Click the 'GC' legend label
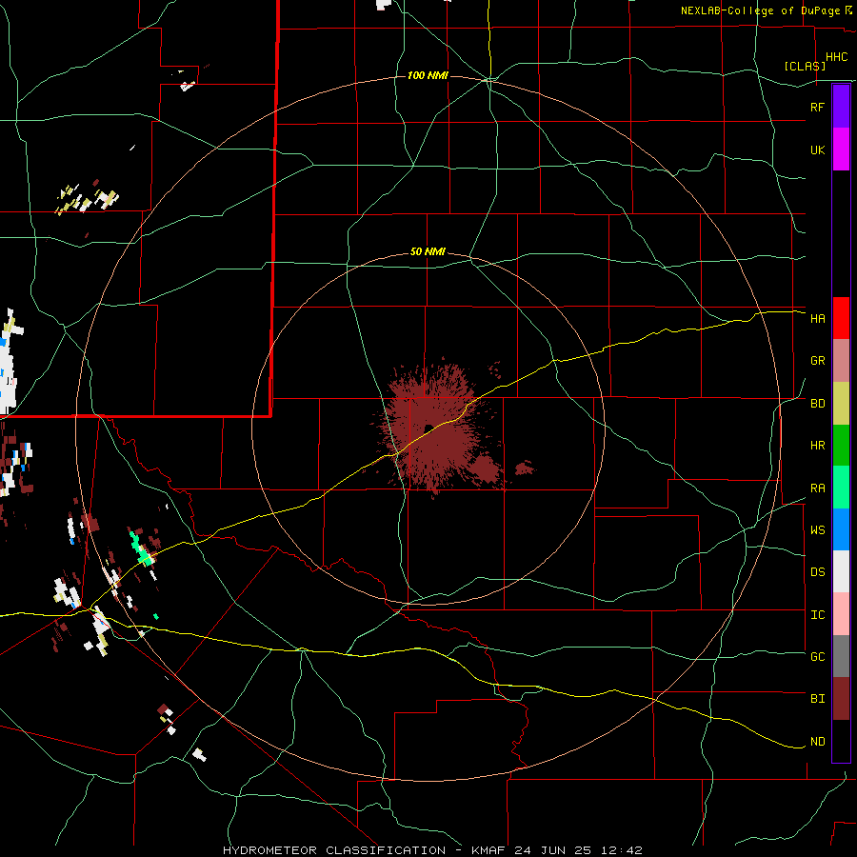The height and width of the screenshot is (857, 857). [817, 657]
